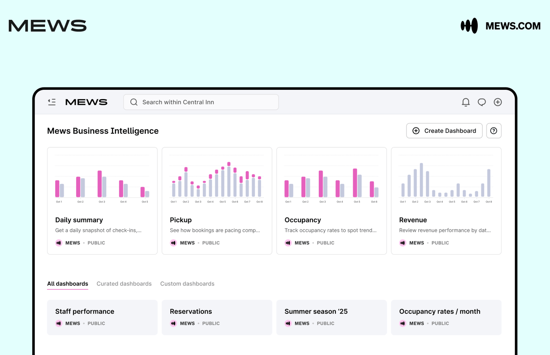This screenshot has height=355, width=550.
Task: Open the Occupancy chart thumbnail
Action: [331, 179]
